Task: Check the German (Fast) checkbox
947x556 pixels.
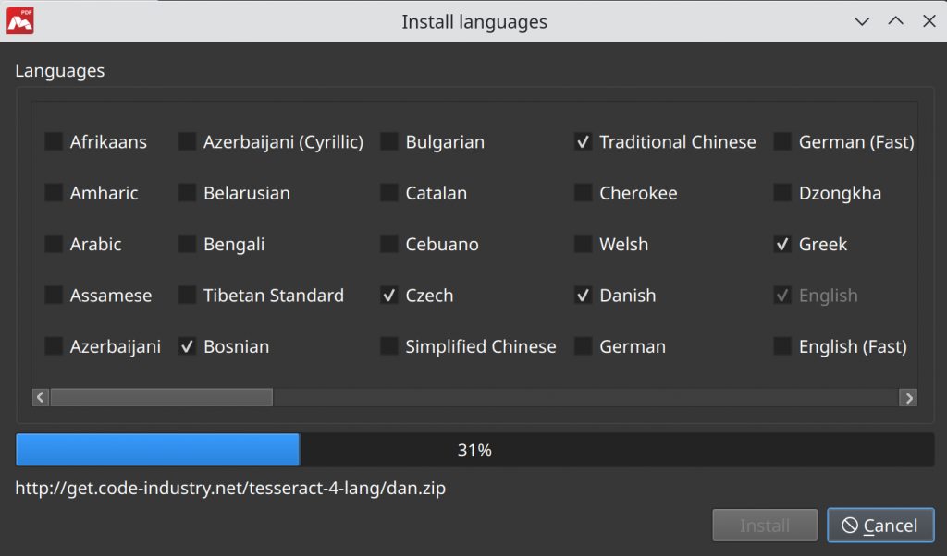Action: (x=782, y=142)
